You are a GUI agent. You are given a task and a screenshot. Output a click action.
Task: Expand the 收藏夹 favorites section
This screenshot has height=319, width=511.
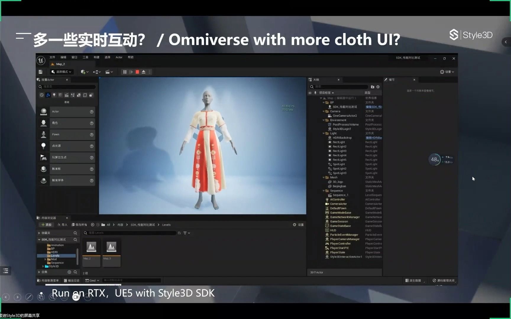pyautogui.click(x=39, y=233)
